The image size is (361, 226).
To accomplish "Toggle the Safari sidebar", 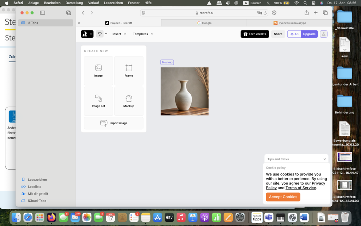I will pyautogui.click(x=43, y=13).
